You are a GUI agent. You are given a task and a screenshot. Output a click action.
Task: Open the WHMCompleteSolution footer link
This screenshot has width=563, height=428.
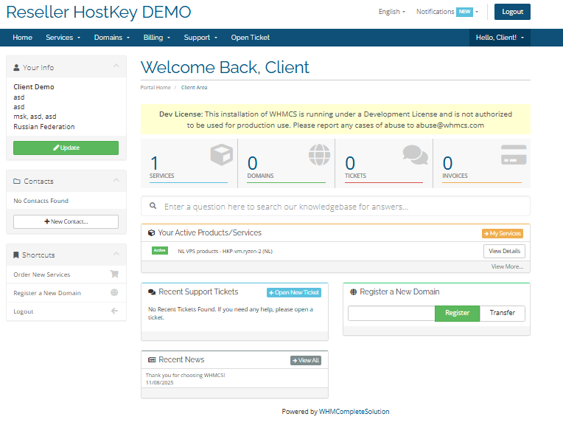tap(354, 412)
